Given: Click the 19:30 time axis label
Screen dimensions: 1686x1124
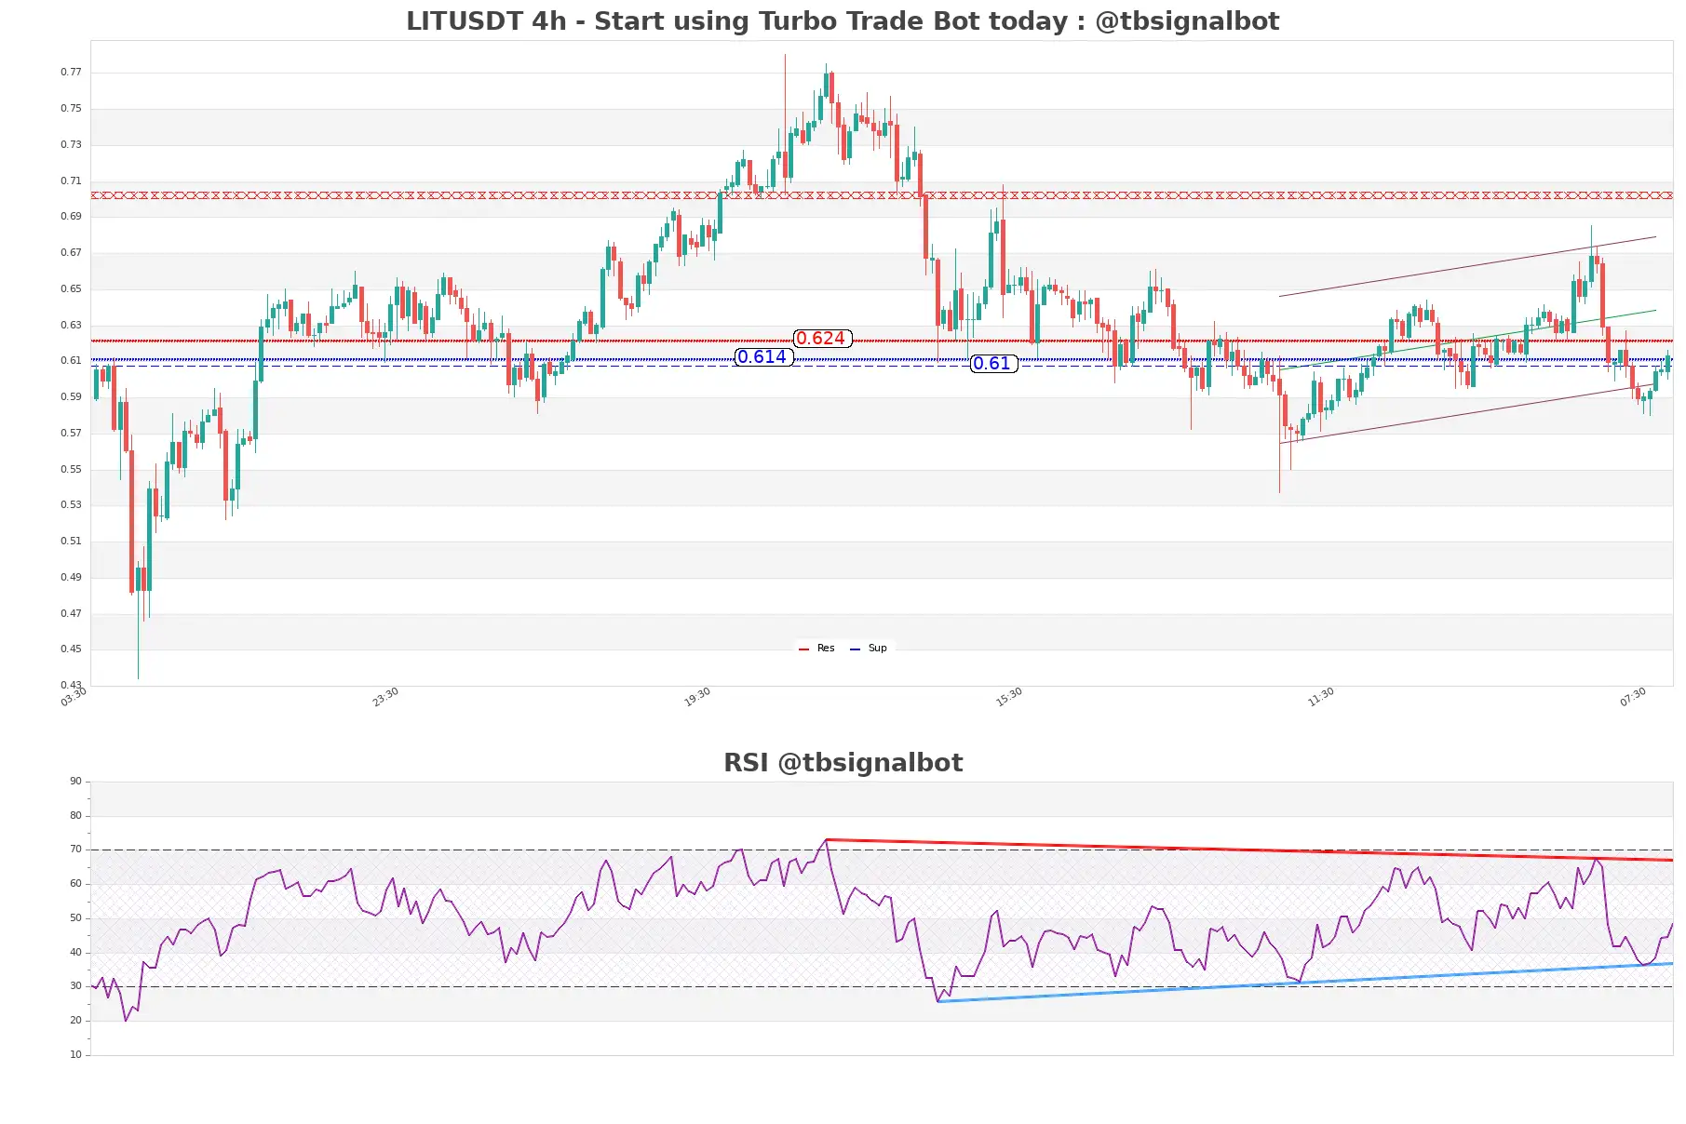Looking at the screenshot, I should pyautogui.click(x=697, y=697).
